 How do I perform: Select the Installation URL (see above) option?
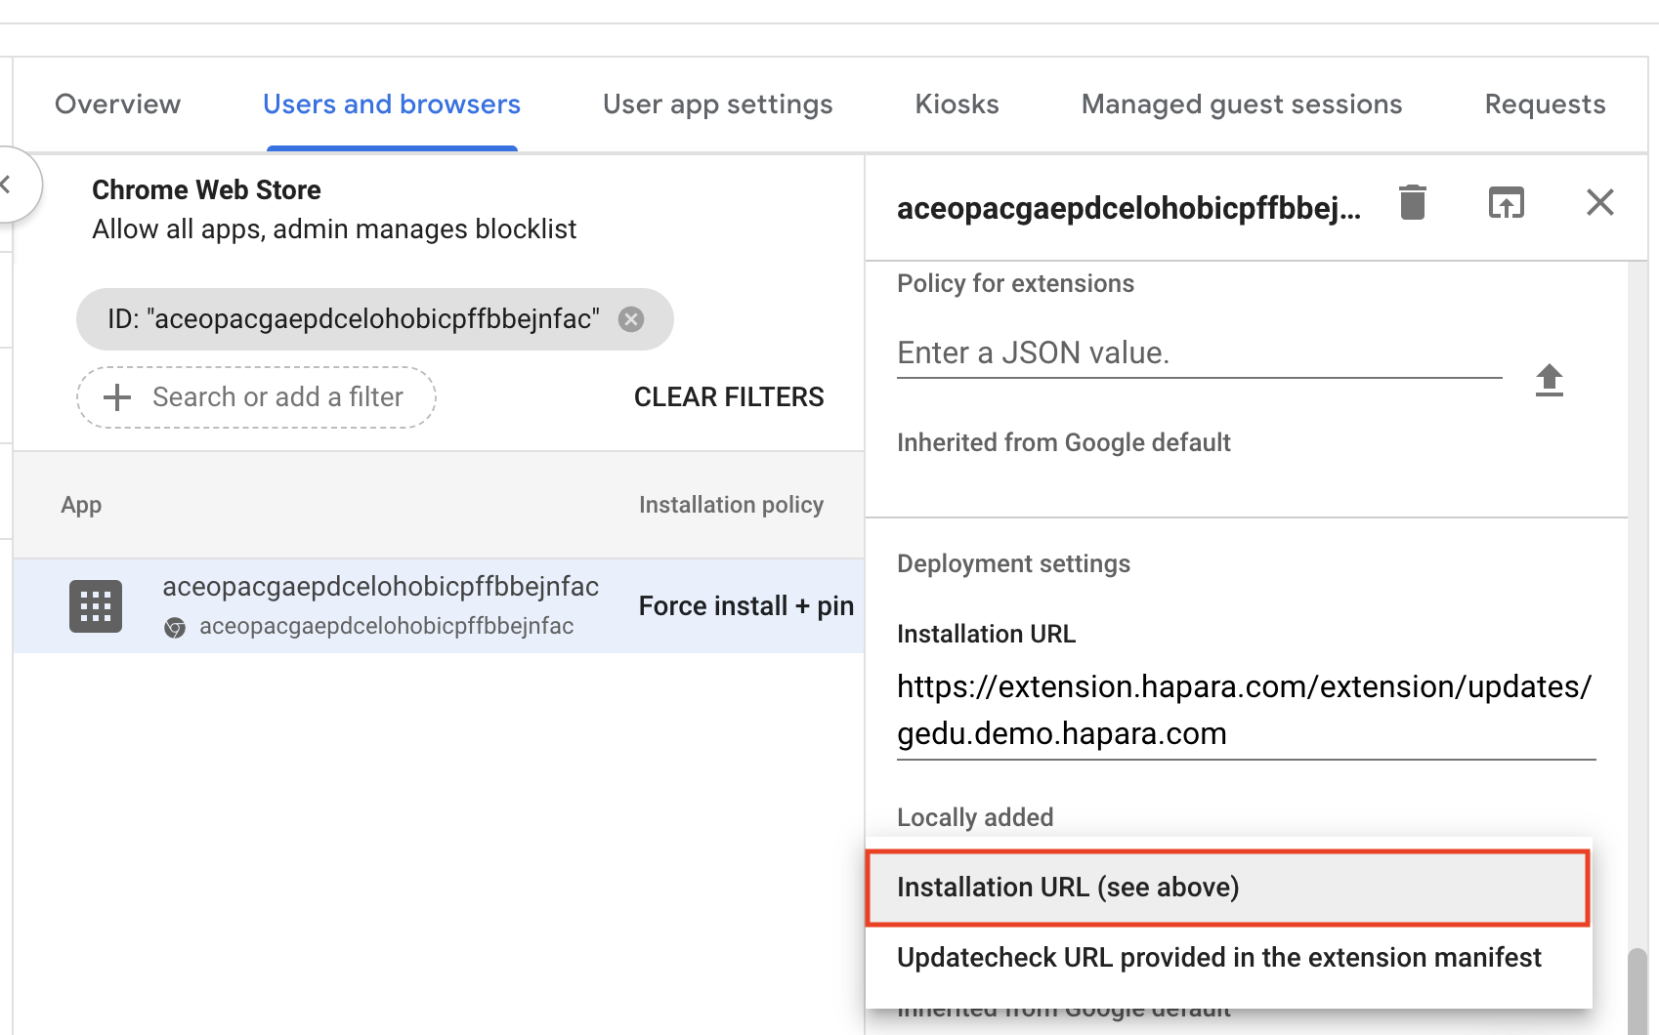[1068, 887]
